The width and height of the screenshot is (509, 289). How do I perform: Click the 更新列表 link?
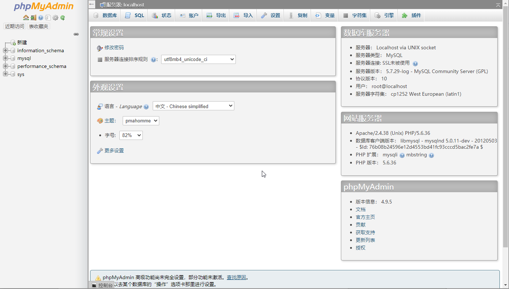click(365, 240)
